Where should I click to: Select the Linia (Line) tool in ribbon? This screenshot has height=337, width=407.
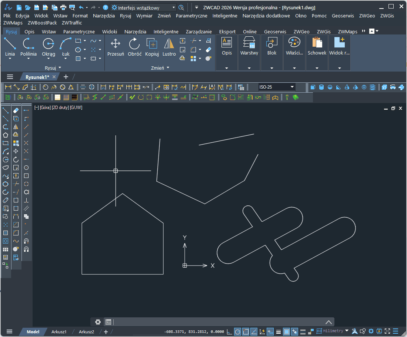(x=10, y=47)
